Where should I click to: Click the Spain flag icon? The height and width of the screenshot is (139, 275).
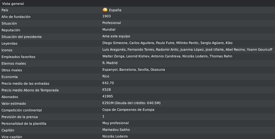click(105, 10)
